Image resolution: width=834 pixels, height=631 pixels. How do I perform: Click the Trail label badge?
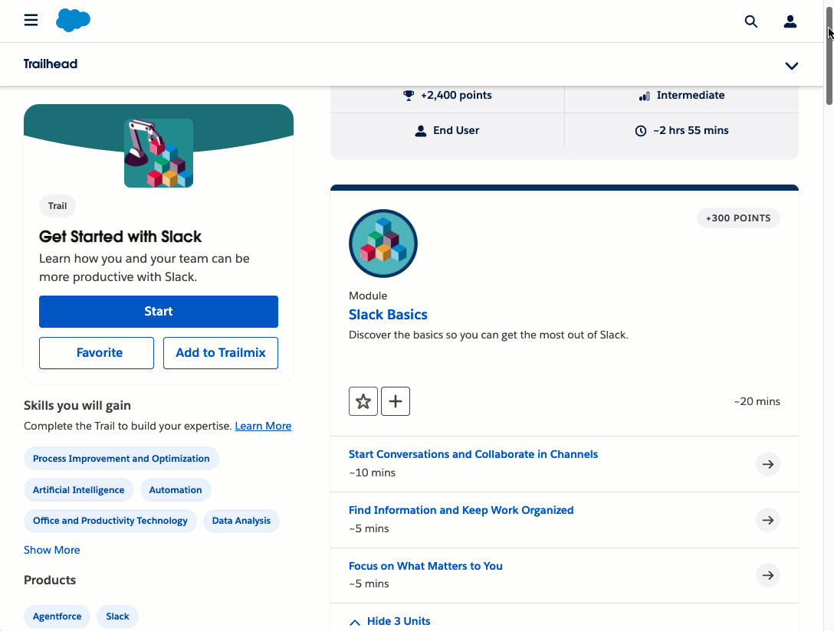coord(57,206)
